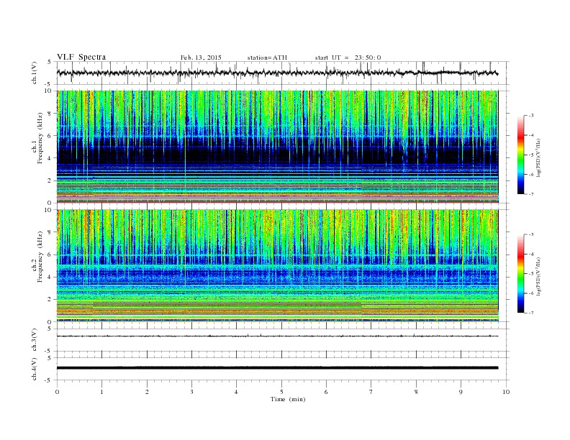The width and height of the screenshot is (570, 440).
Task: Click the "5" tick on time axis
Action: pyautogui.click(x=281, y=392)
